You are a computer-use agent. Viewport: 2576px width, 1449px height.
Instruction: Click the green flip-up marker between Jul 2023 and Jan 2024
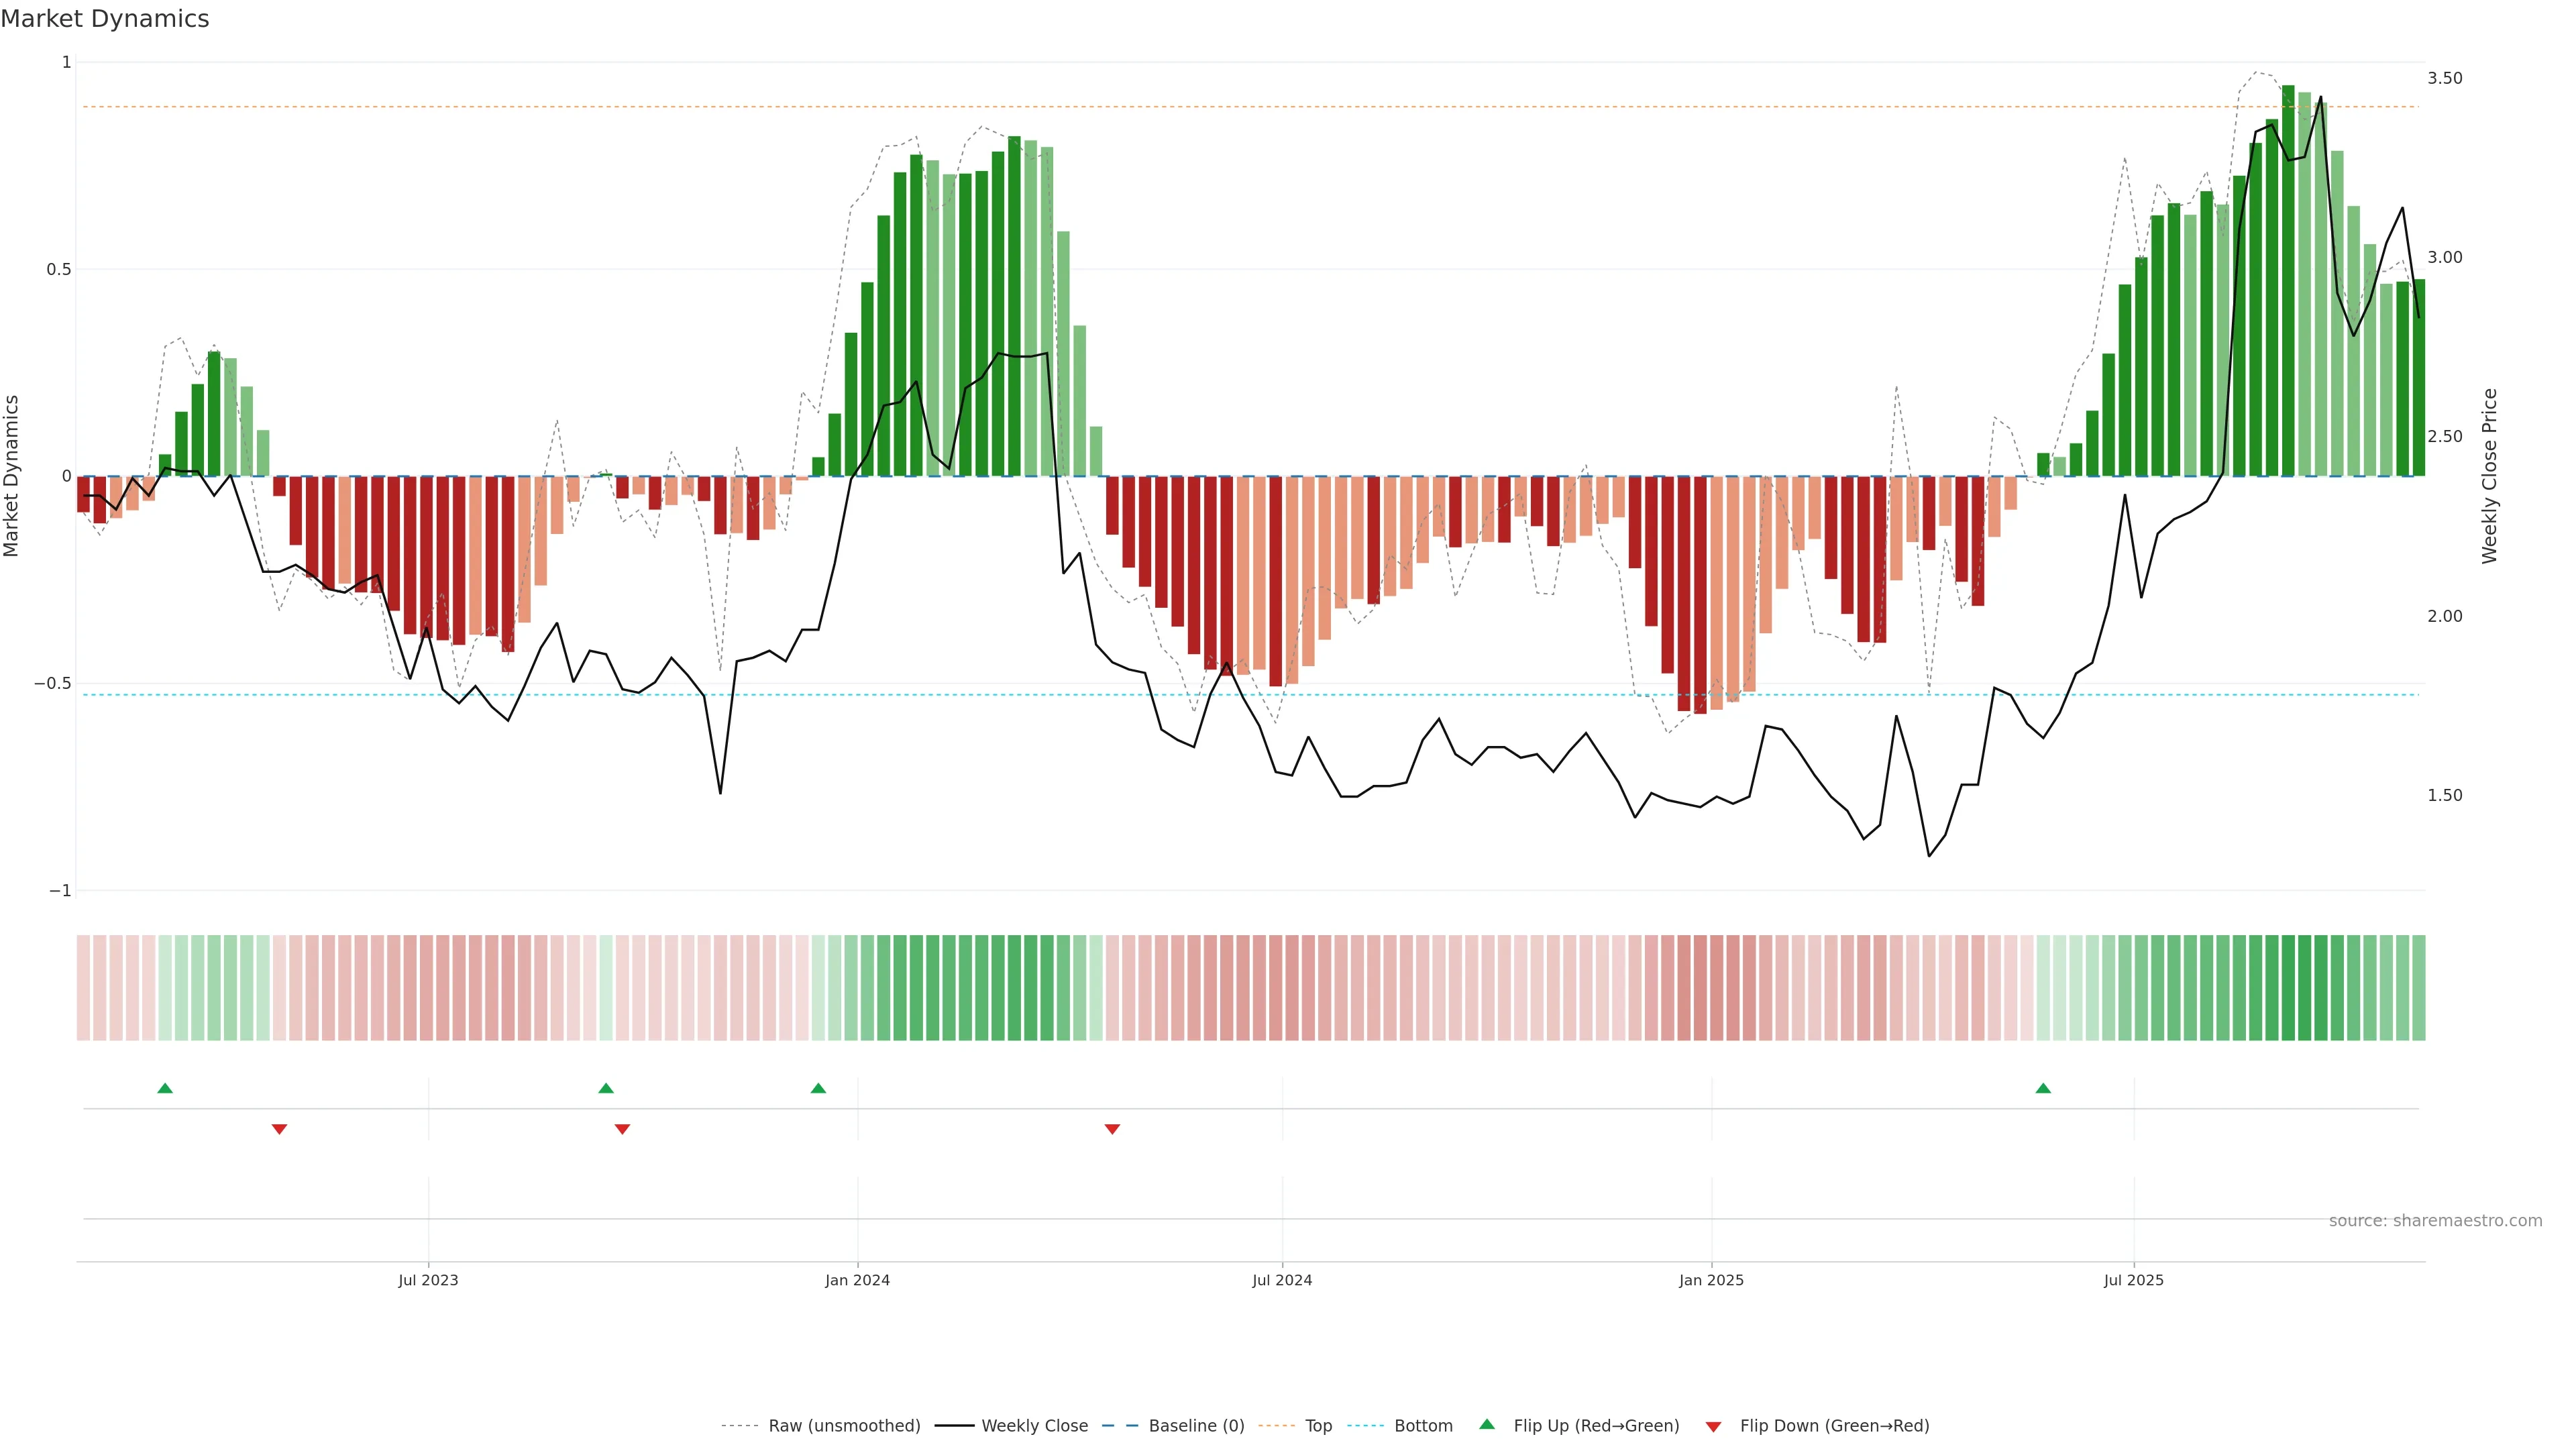[x=606, y=1088]
